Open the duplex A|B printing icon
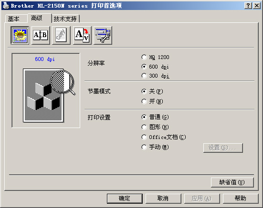 [41, 35]
